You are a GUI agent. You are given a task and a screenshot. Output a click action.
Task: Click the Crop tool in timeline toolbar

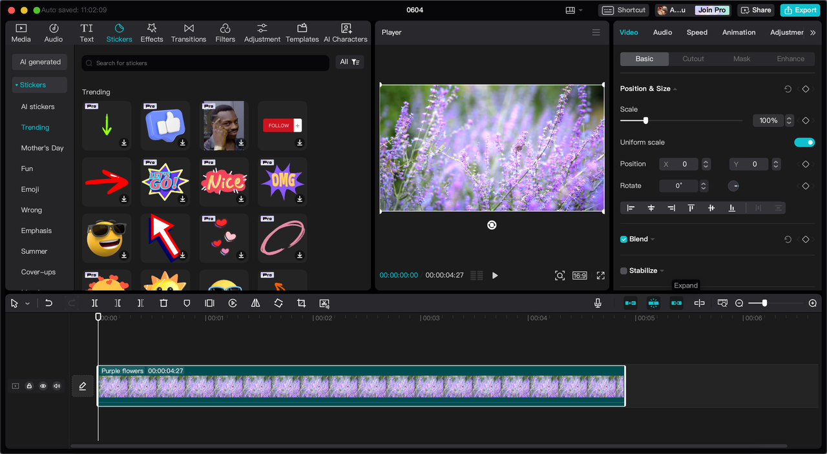tap(301, 303)
